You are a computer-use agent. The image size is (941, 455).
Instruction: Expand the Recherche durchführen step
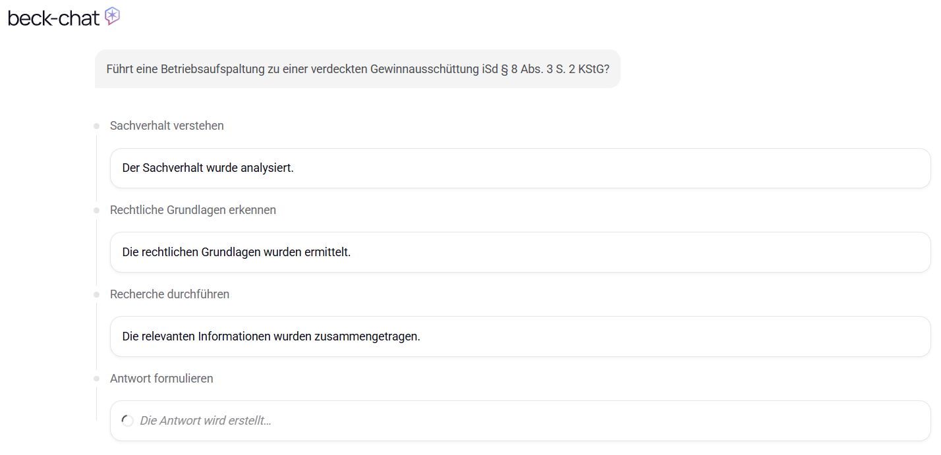click(169, 294)
